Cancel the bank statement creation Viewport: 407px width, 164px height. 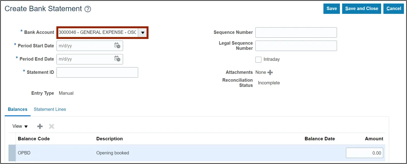click(x=394, y=9)
